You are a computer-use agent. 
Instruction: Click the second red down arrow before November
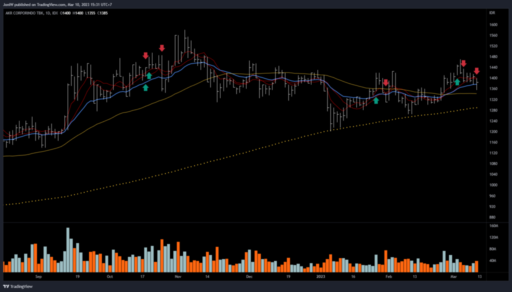pos(162,48)
